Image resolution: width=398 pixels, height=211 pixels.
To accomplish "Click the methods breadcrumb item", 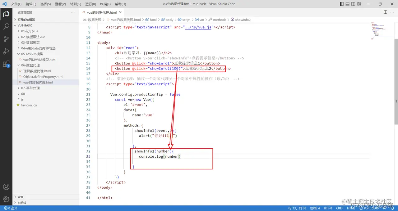I will (217, 20).
